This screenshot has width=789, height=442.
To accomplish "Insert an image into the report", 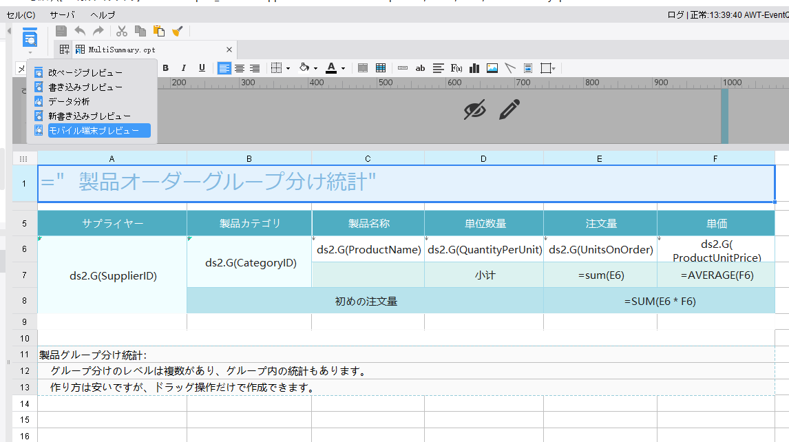I will (492, 67).
